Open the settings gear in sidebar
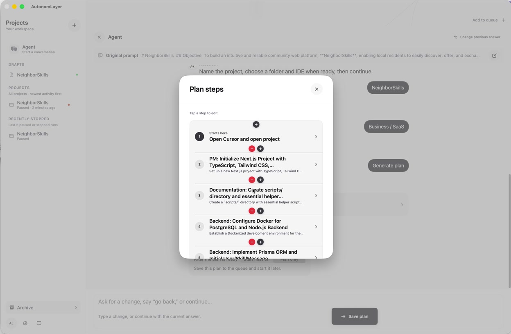 (x=25, y=323)
